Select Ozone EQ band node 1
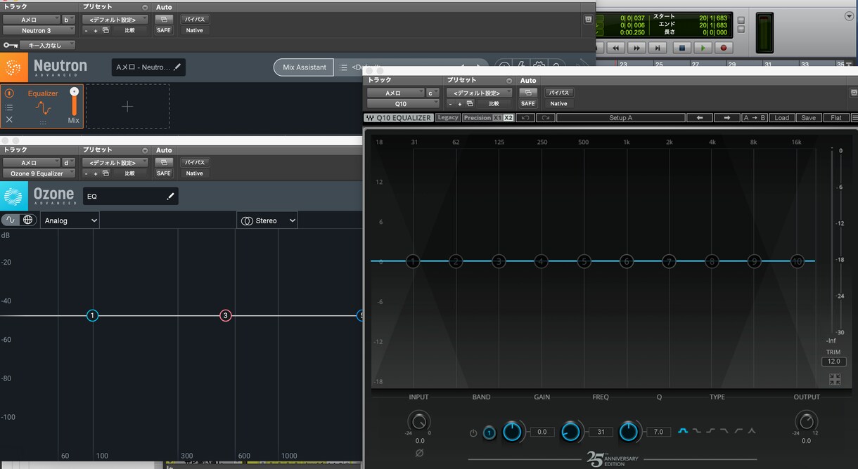 point(92,316)
